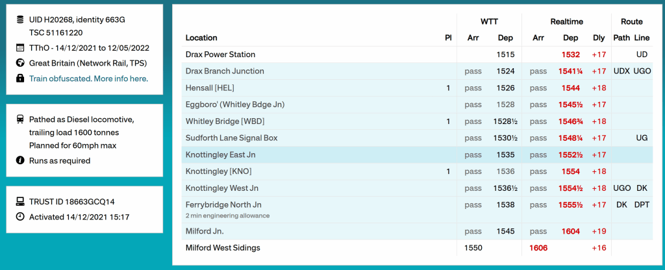Click the clock icon next to Activated time
Image resolution: width=665 pixels, height=270 pixels.
click(x=19, y=217)
